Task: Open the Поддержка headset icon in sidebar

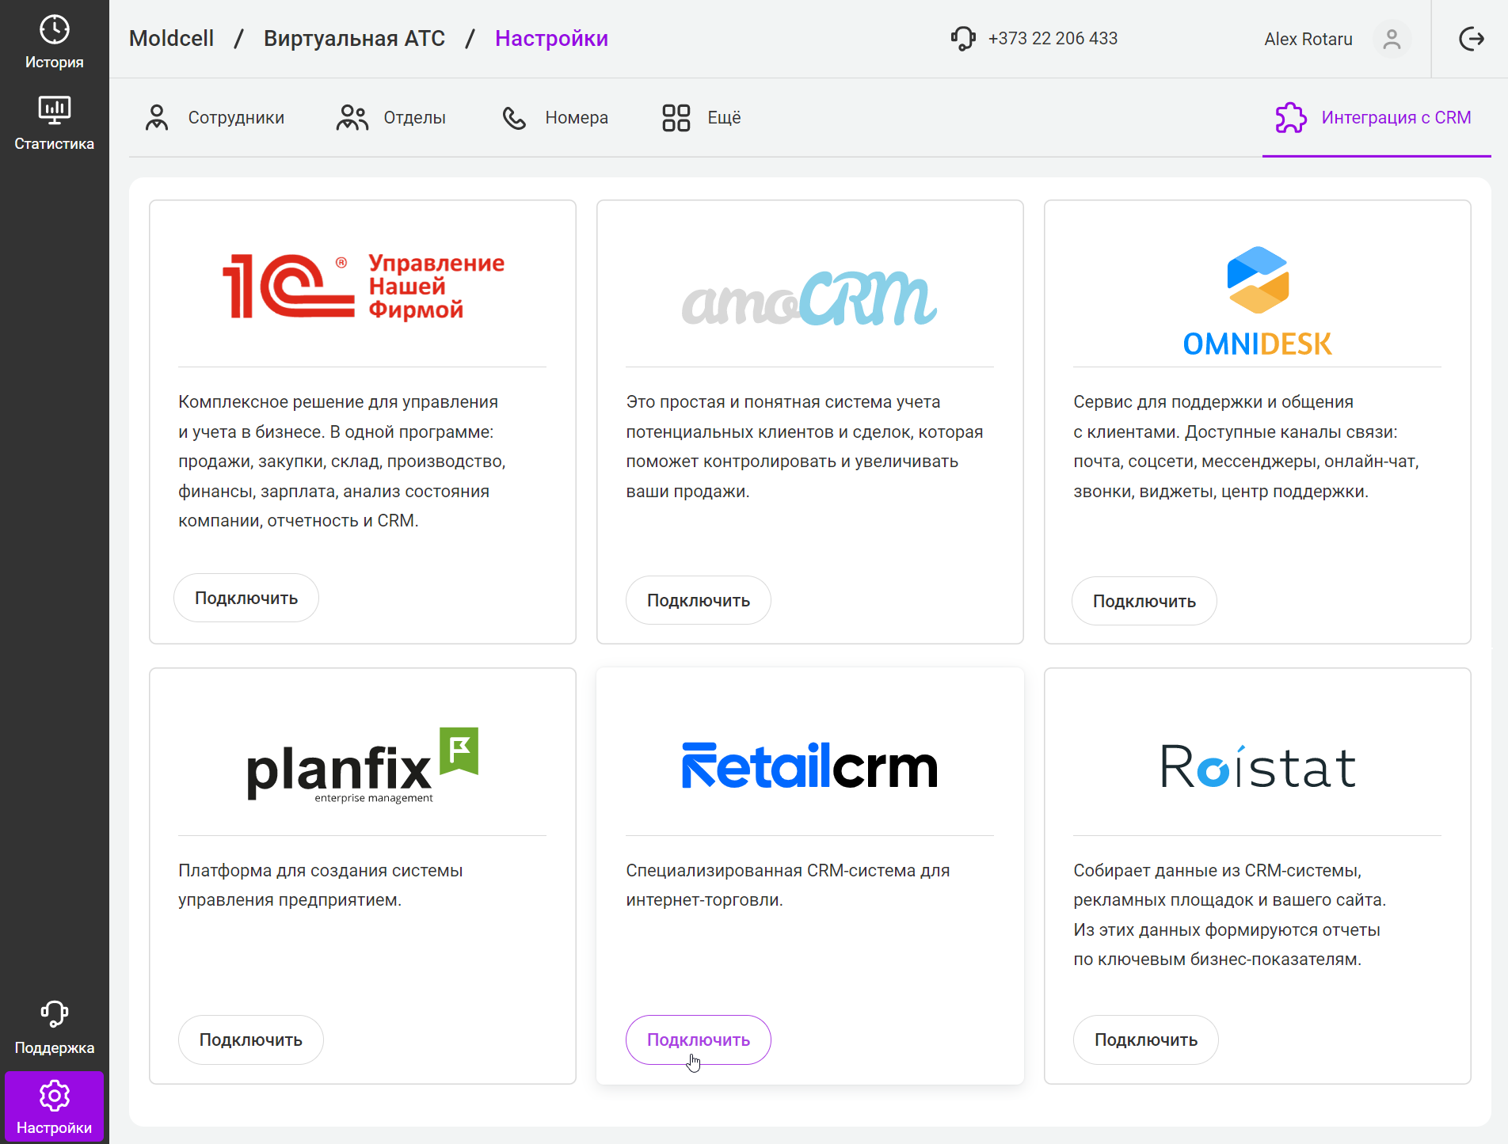Action: pos(54,1014)
